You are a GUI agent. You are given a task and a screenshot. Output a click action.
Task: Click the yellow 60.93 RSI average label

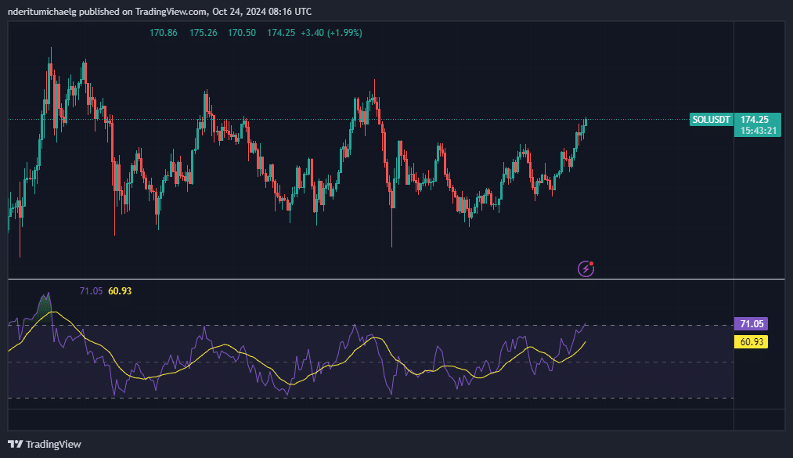[751, 341]
